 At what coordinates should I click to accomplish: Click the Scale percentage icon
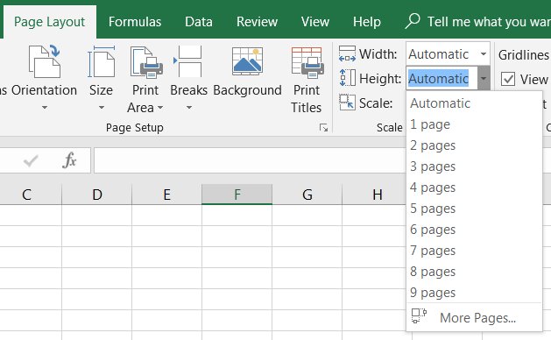[347, 103]
